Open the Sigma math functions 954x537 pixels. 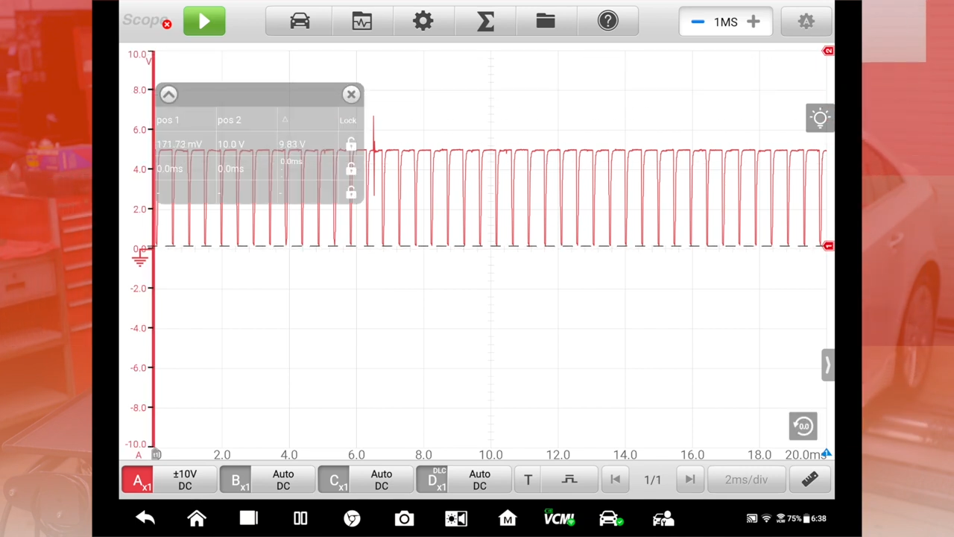[x=485, y=20]
